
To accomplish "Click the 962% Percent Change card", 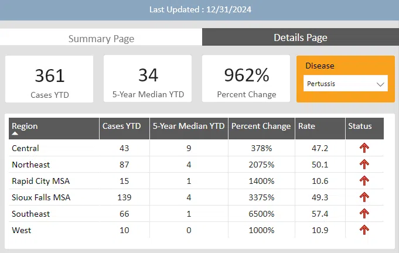I will point(246,79).
